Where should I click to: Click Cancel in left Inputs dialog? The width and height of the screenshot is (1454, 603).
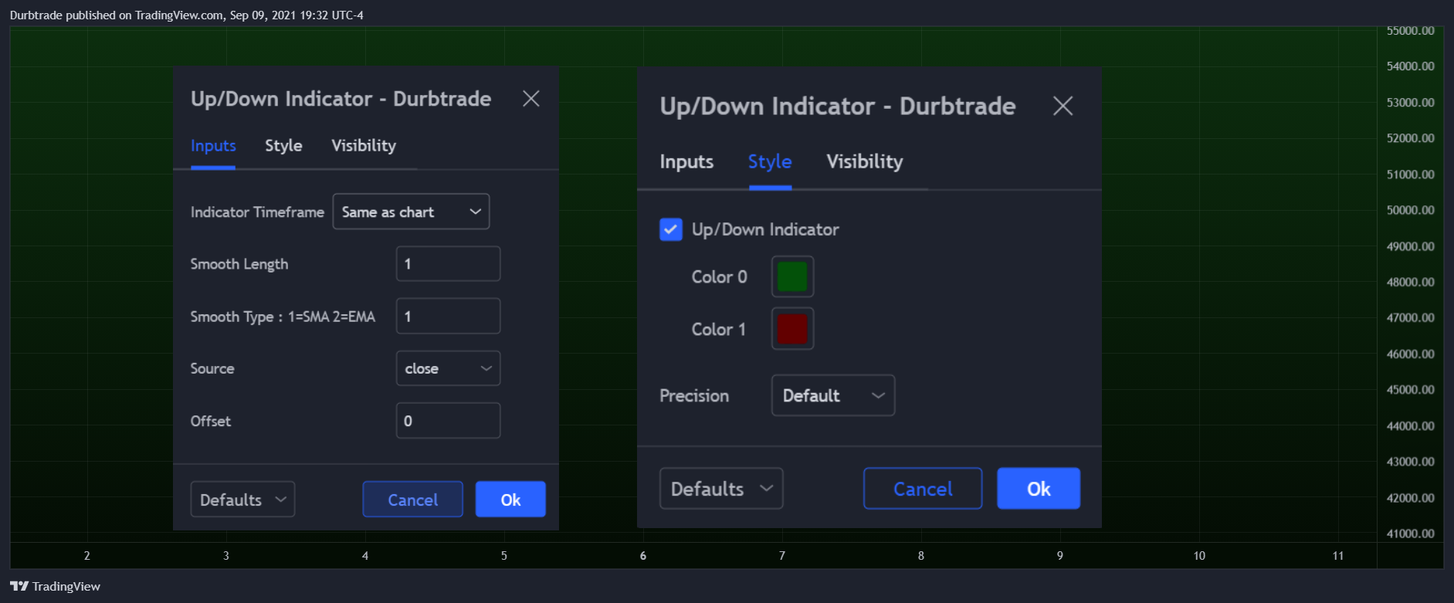[412, 500]
